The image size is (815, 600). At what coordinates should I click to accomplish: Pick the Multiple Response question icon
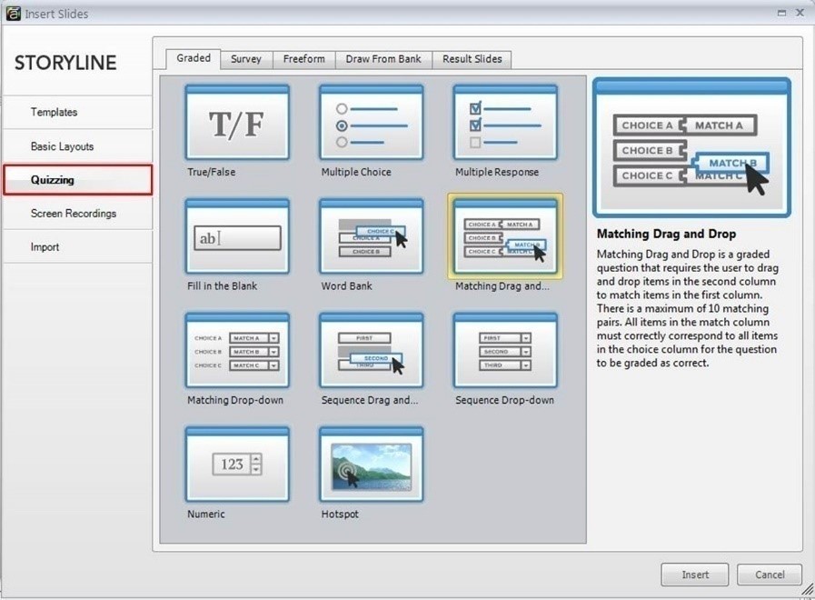click(x=505, y=123)
